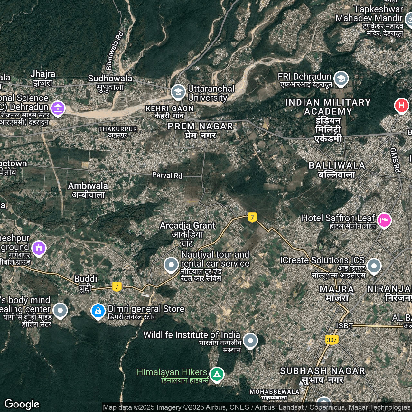Viewport: 412px width, 412px height.
Task: Select the pink Hotel Saffron Leaf marker
Action: pos(384,220)
